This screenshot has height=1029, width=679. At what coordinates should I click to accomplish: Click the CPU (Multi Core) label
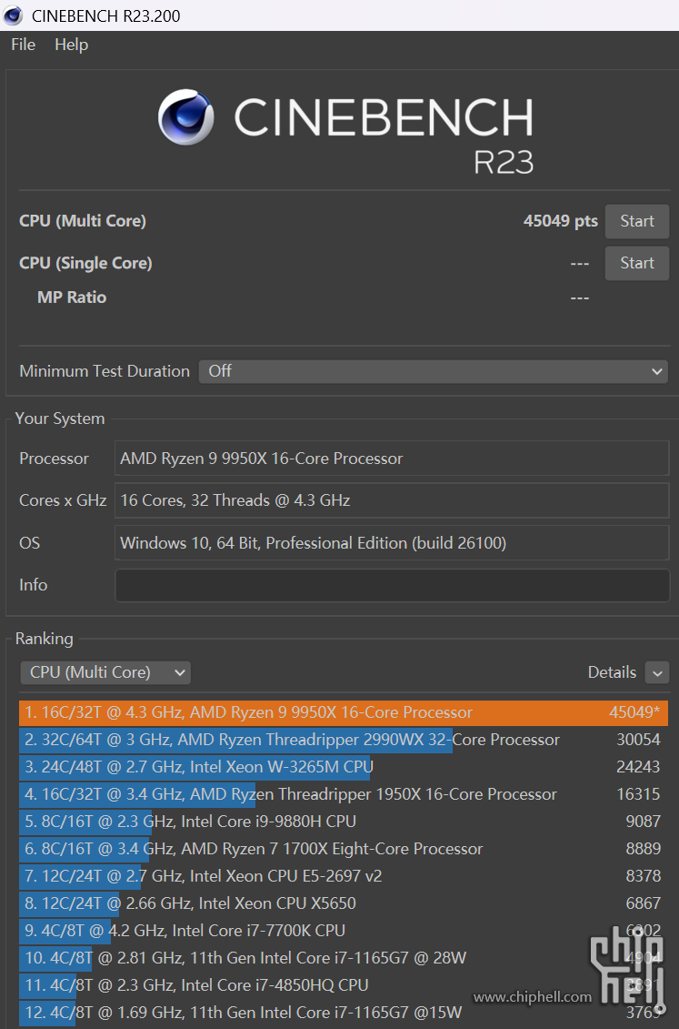(83, 221)
